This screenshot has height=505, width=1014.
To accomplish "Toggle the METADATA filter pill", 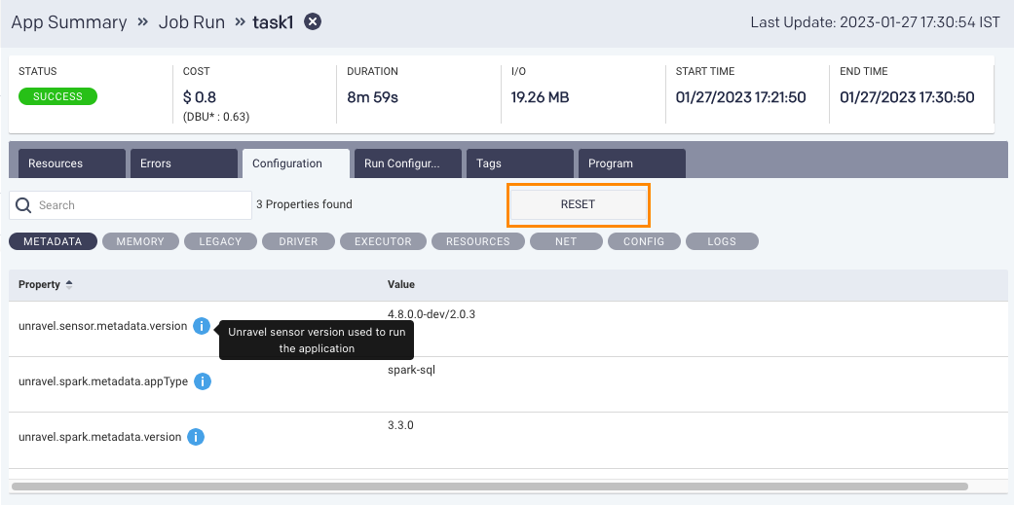I will 53,241.
